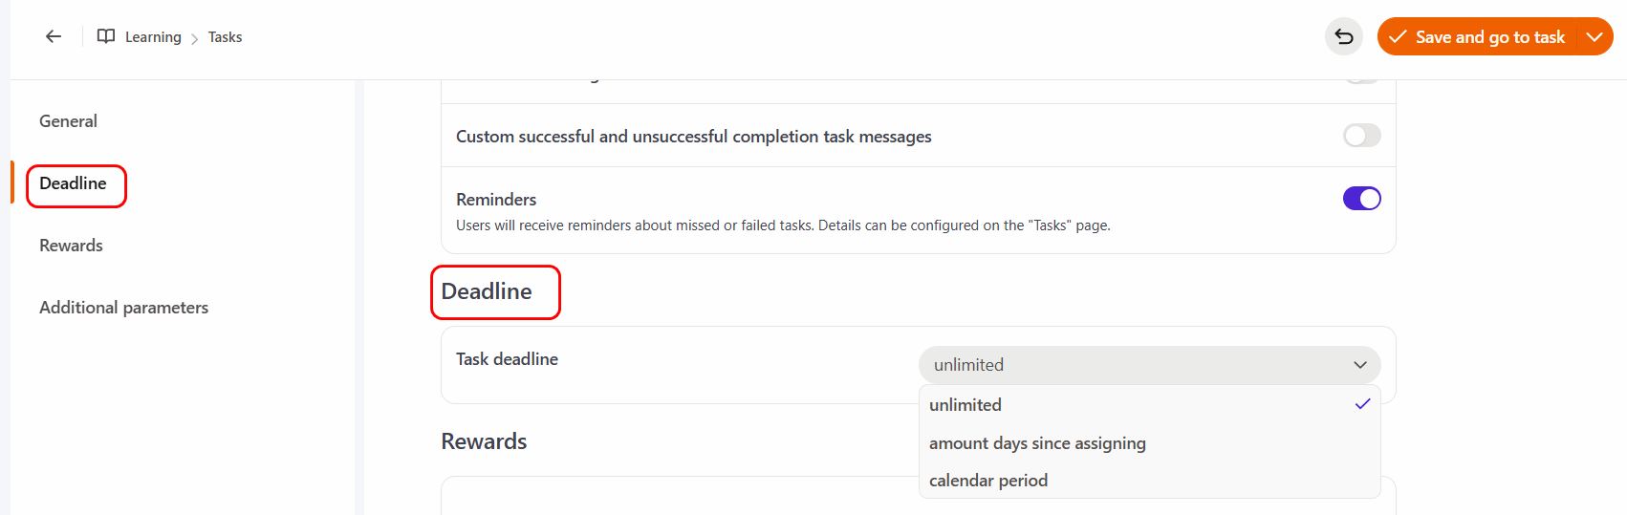This screenshot has width=1627, height=515.
Task: Navigate to the Tasks breadcrumb link
Action: [x=225, y=37]
